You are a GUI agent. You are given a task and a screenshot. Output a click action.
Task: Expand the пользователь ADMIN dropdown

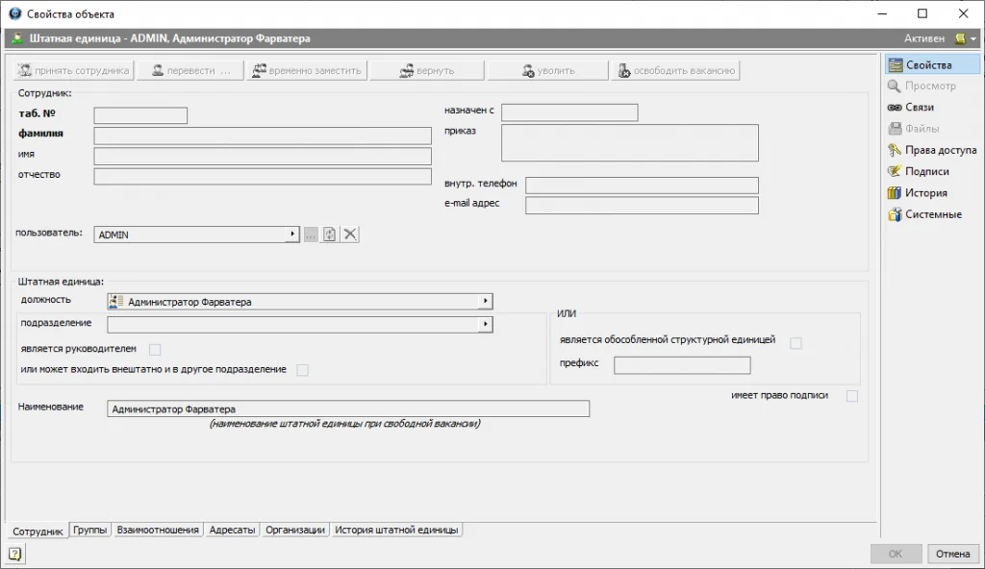(x=291, y=235)
